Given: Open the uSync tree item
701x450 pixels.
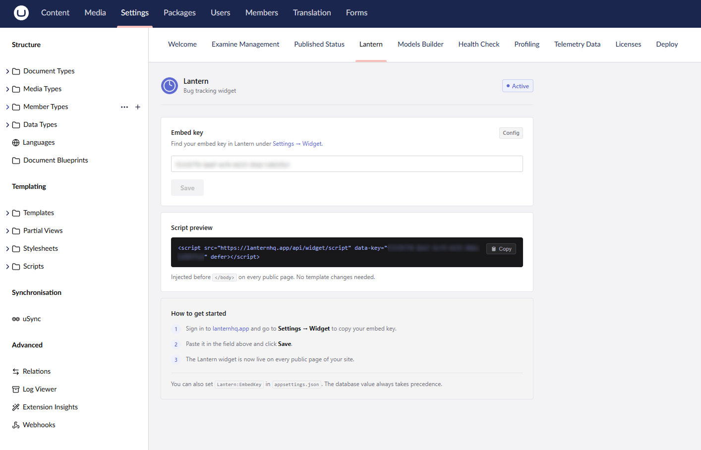Looking at the screenshot, I should (32, 319).
